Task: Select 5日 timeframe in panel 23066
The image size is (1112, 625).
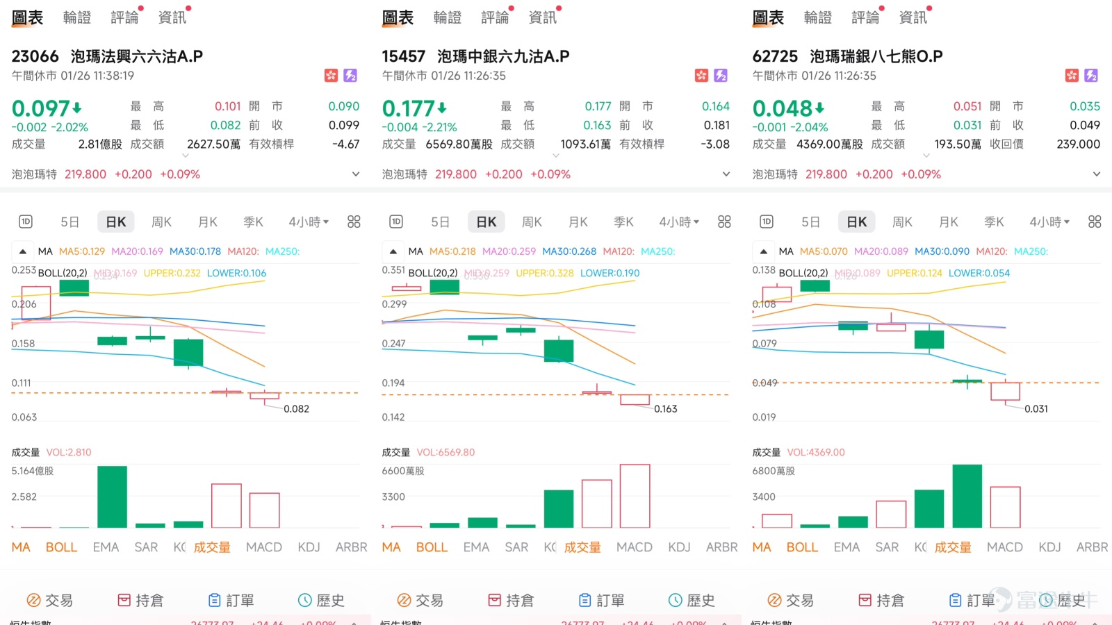Action: click(x=69, y=222)
